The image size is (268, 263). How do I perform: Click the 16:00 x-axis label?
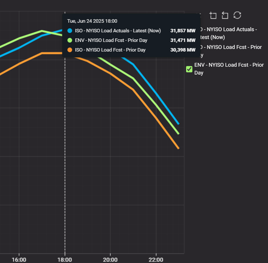point(19,260)
